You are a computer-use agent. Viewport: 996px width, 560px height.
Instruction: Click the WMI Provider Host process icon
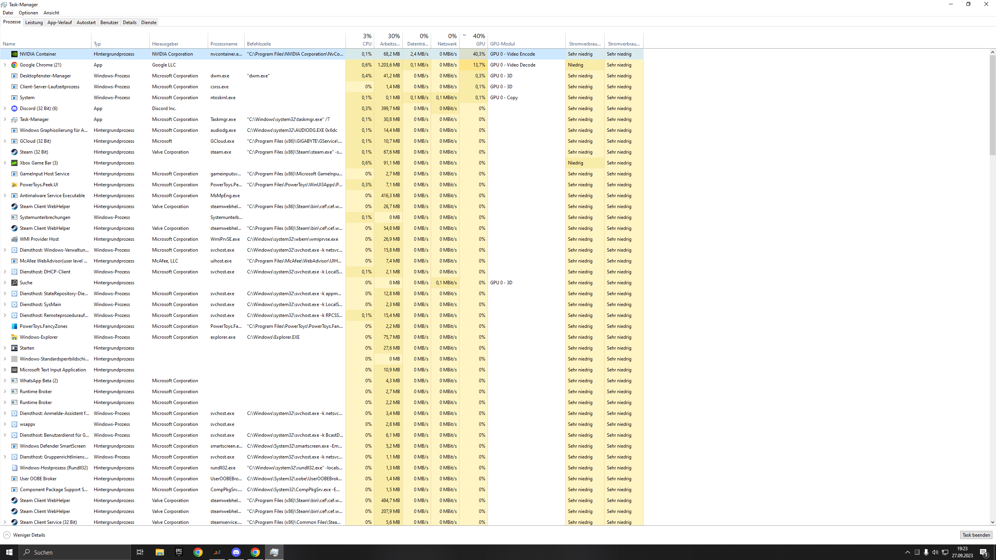point(14,239)
